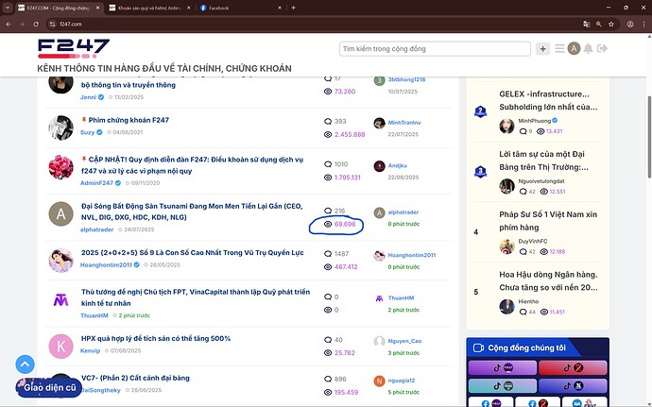The height and width of the screenshot is (407, 652).
Task: Click the eye icon beside 467.412
Action: tap(328, 267)
